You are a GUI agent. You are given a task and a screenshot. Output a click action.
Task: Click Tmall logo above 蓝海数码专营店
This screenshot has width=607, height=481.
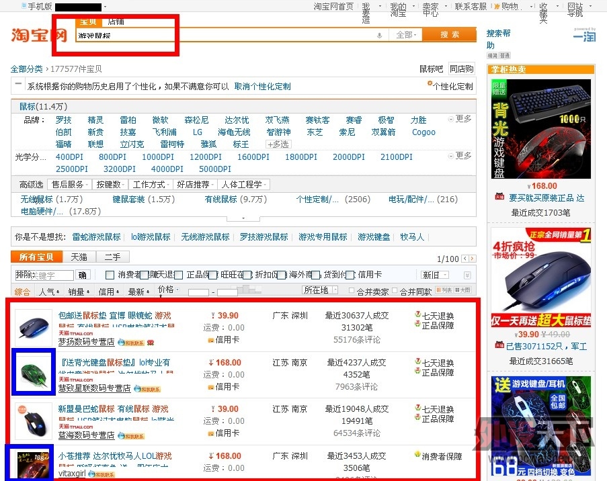coord(75,427)
